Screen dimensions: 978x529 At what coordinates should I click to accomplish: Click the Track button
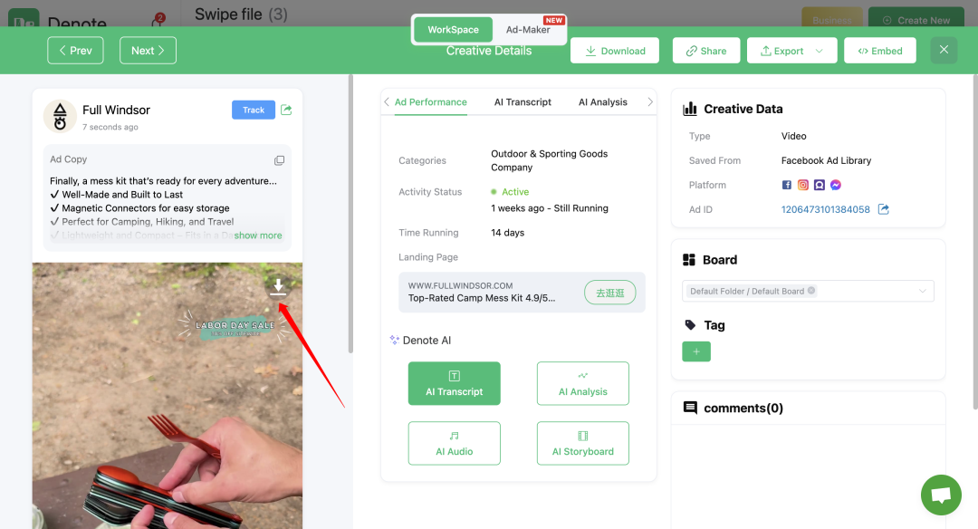pyautogui.click(x=254, y=110)
